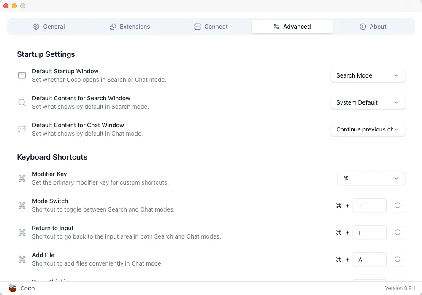Open the Default Startup Window dropdown
The image size is (422, 295).
click(368, 75)
